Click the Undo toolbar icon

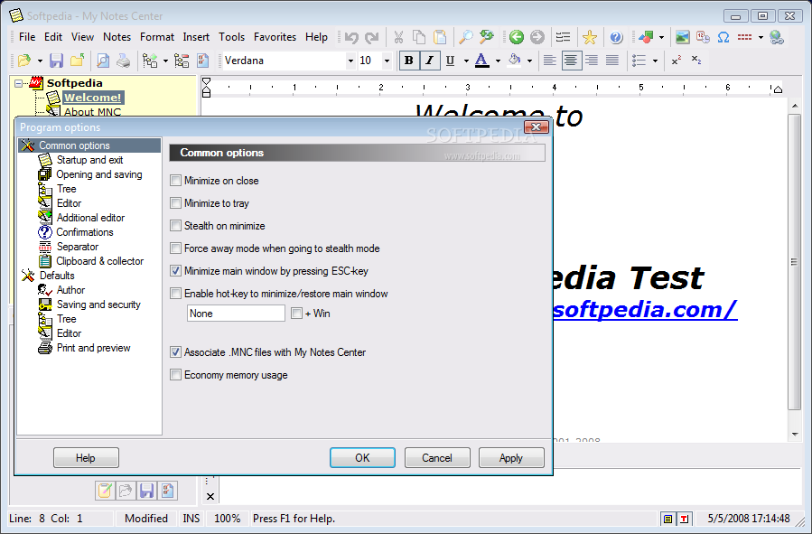point(351,37)
